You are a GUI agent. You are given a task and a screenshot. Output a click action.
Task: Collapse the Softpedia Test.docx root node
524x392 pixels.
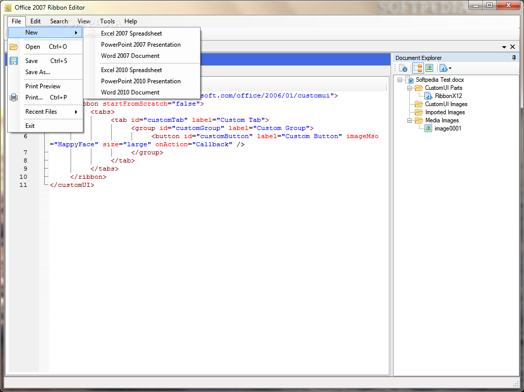(x=400, y=80)
